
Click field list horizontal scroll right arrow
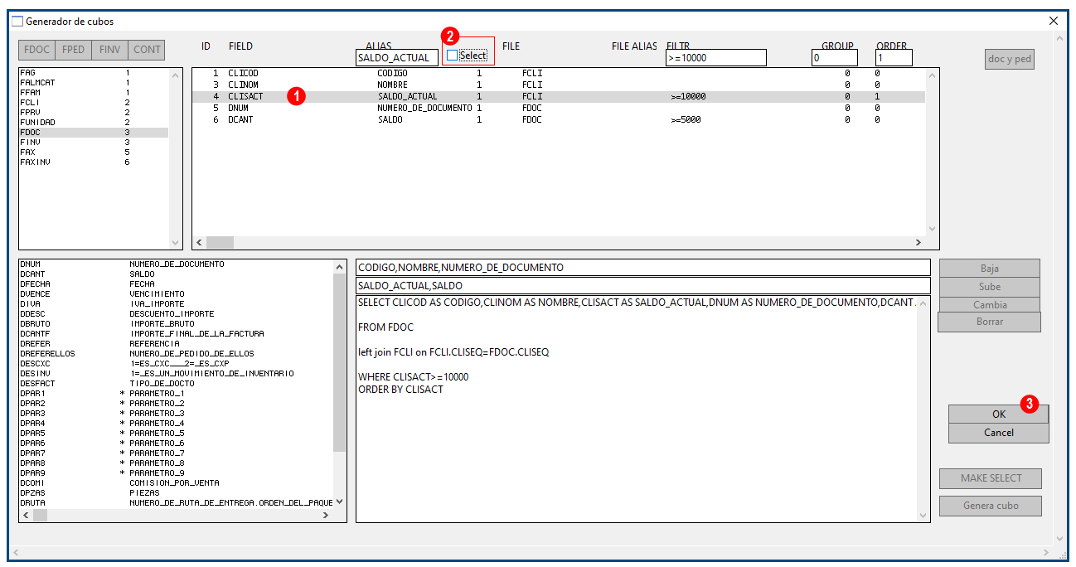pyautogui.click(x=326, y=516)
